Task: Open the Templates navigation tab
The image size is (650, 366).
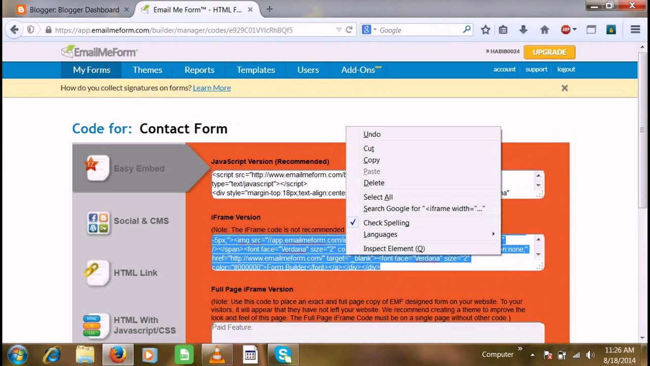Action: [256, 70]
